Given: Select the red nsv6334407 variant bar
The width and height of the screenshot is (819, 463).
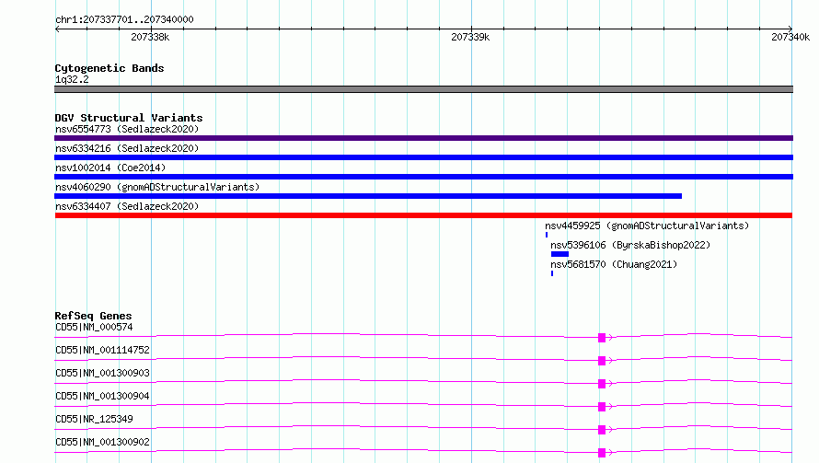Looking at the screenshot, I should (423, 215).
